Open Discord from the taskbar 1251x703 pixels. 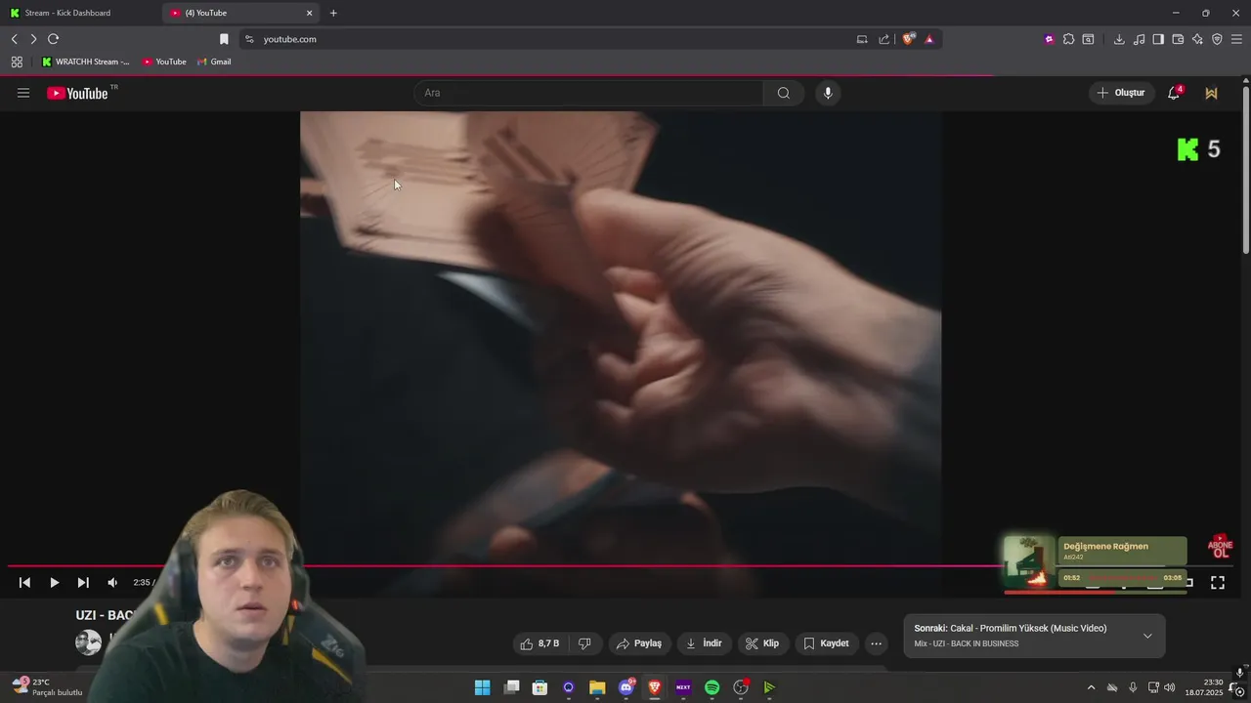[626, 687]
